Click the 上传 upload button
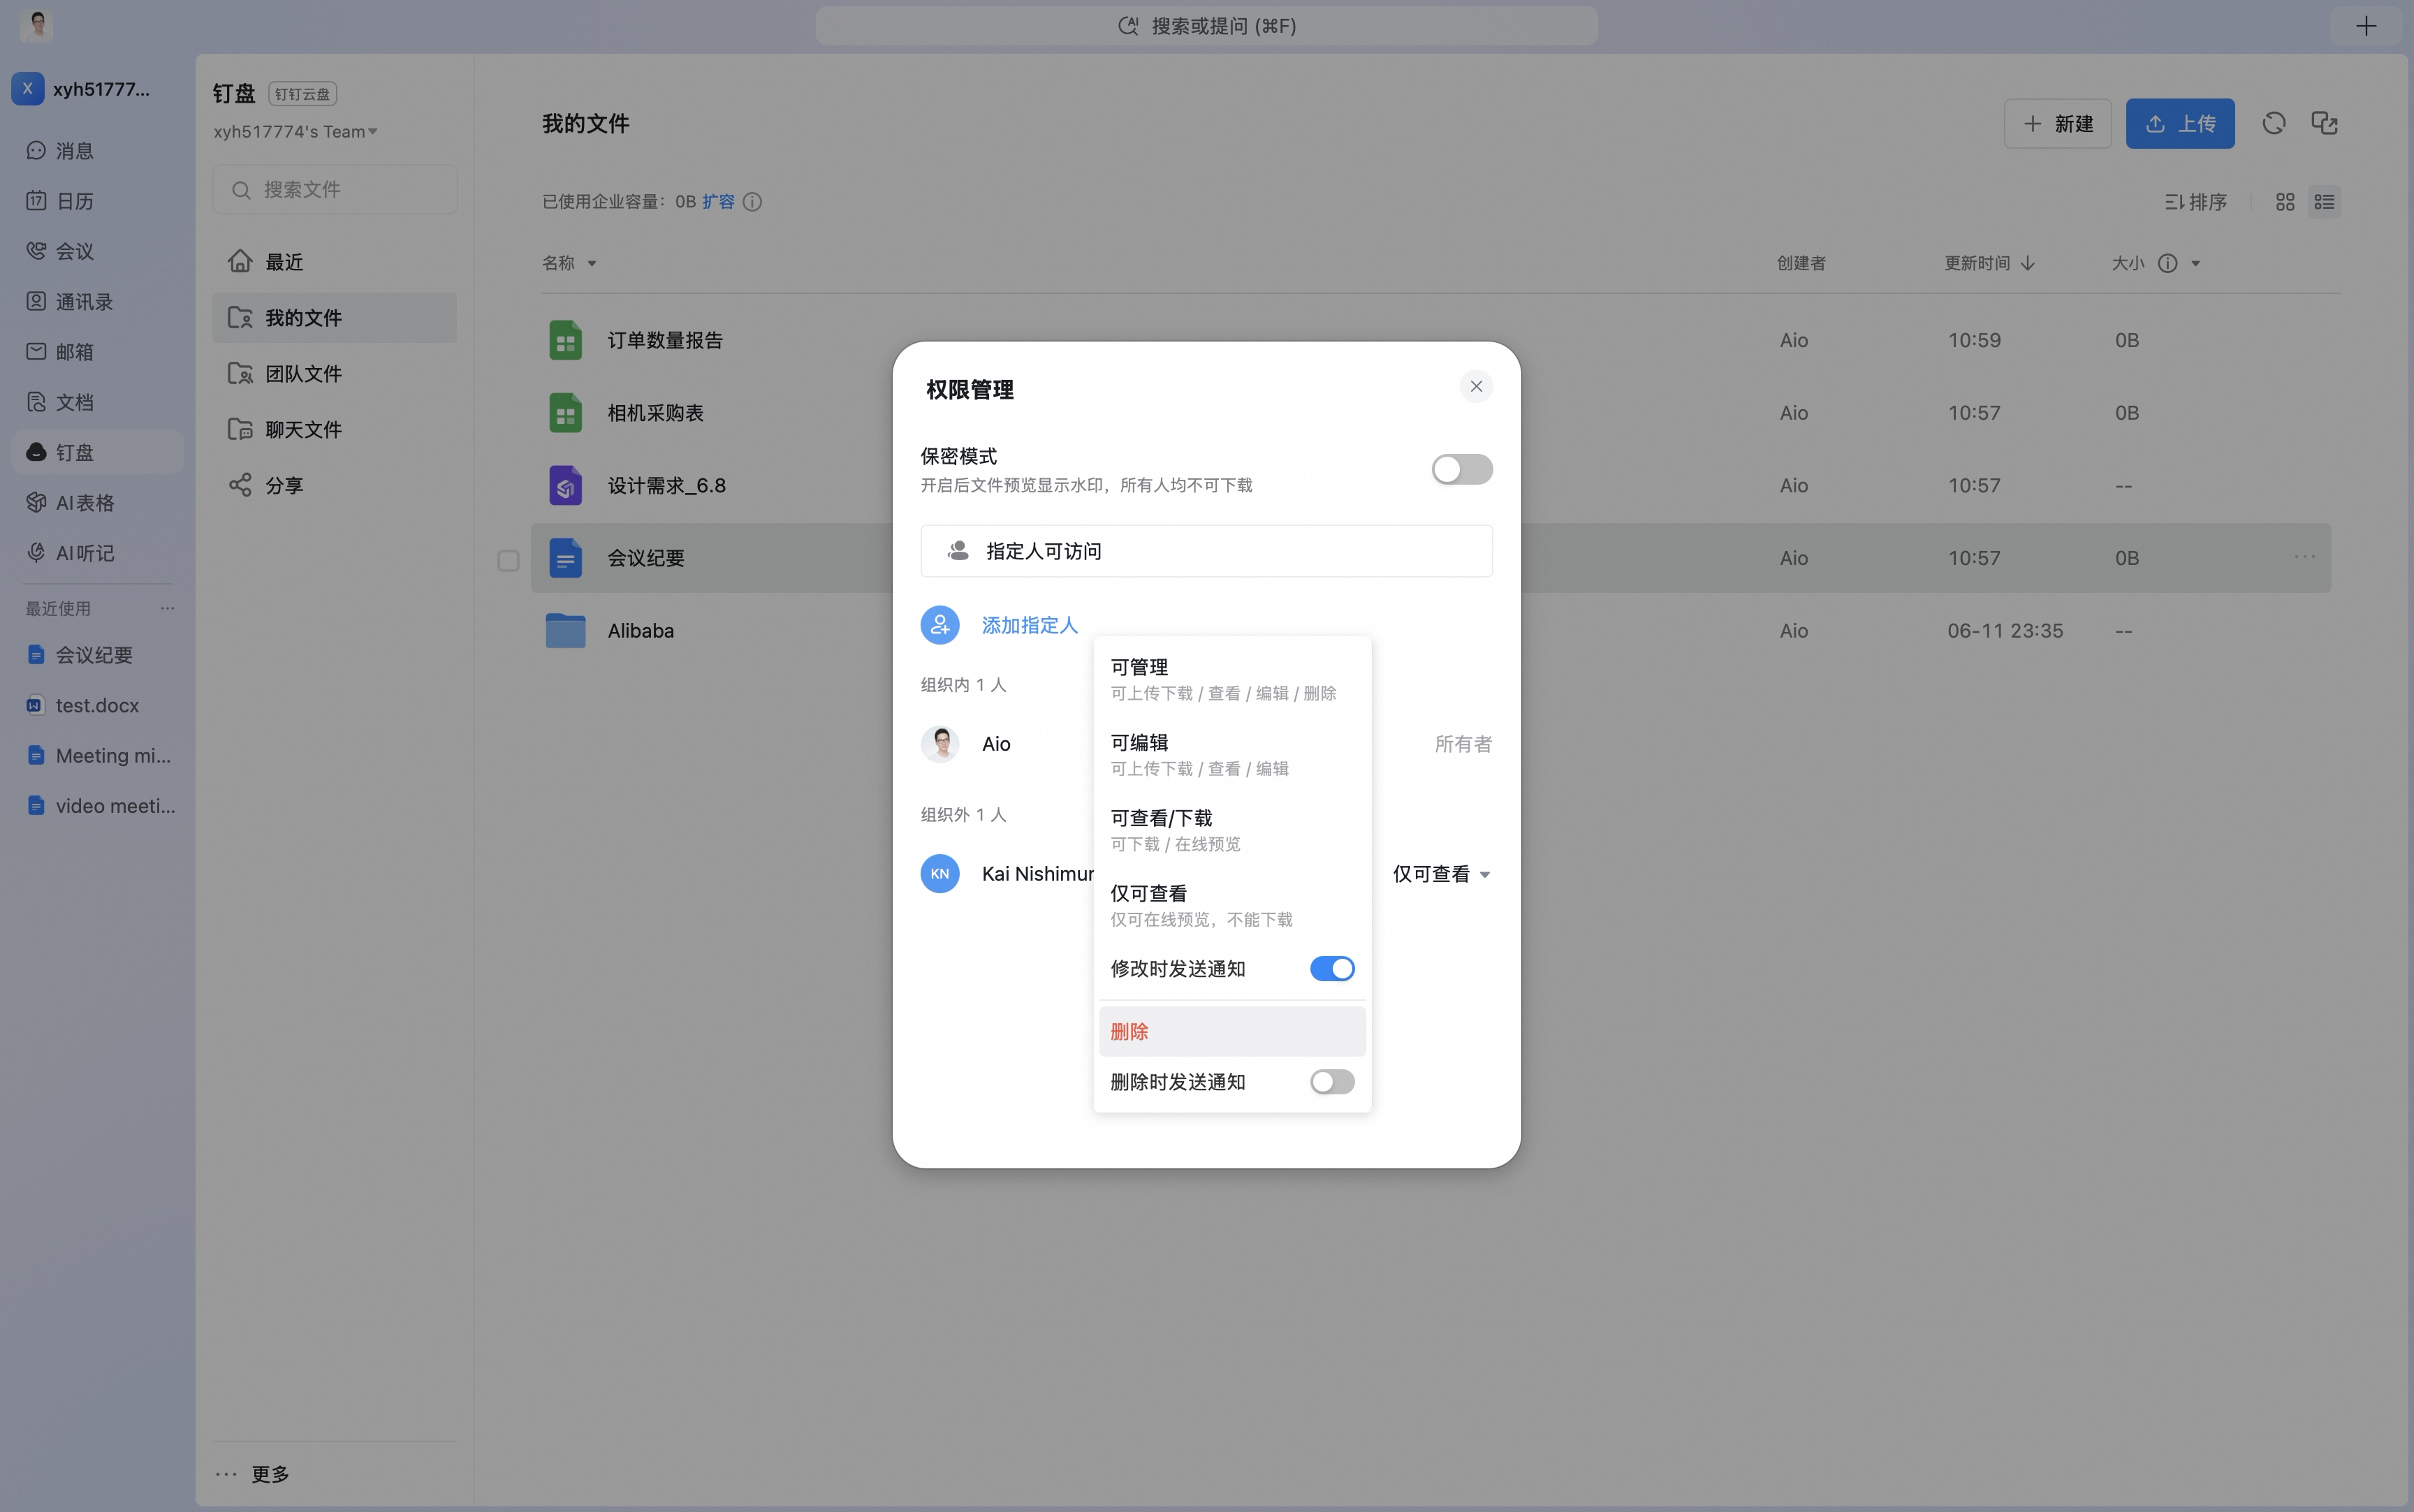The height and width of the screenshot is (1512, 2414). 2180,123
